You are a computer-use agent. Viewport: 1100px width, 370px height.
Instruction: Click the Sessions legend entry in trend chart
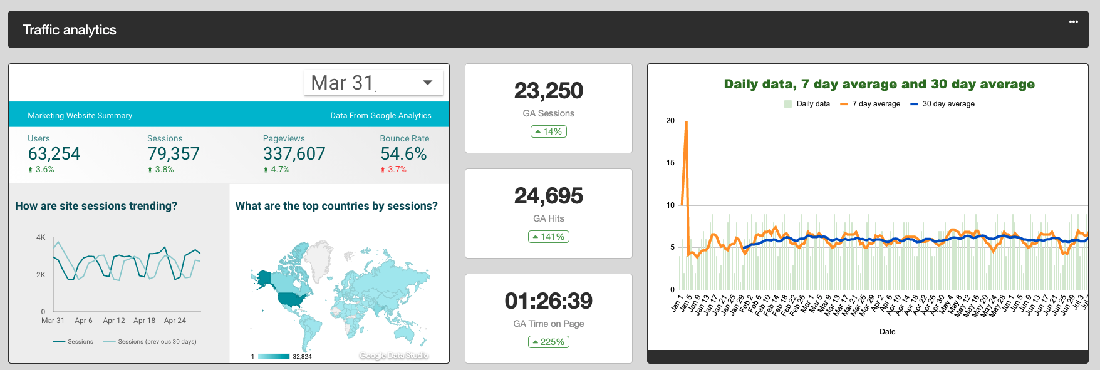(73, 342)
